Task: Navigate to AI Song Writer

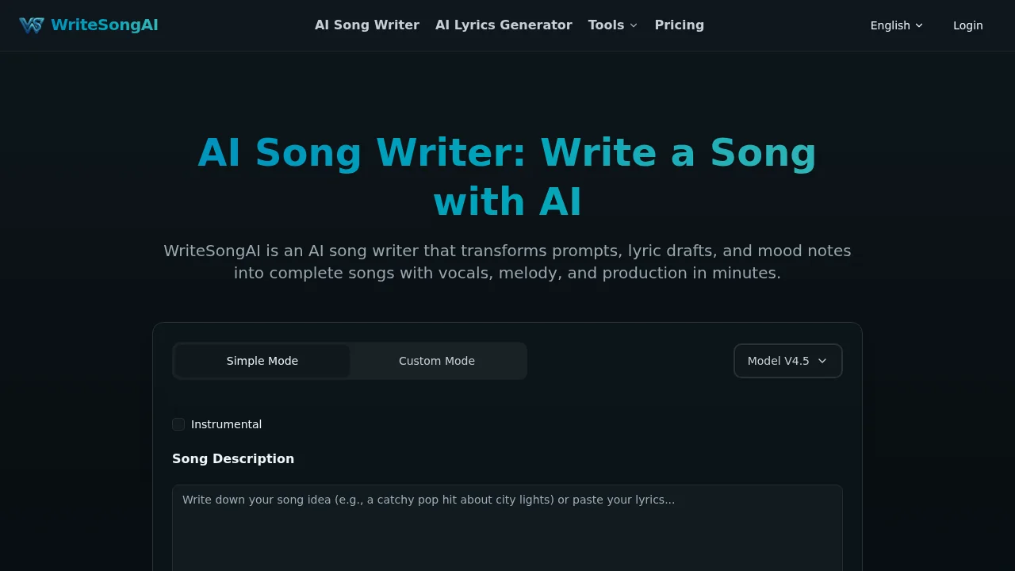Action: point(366,25)
